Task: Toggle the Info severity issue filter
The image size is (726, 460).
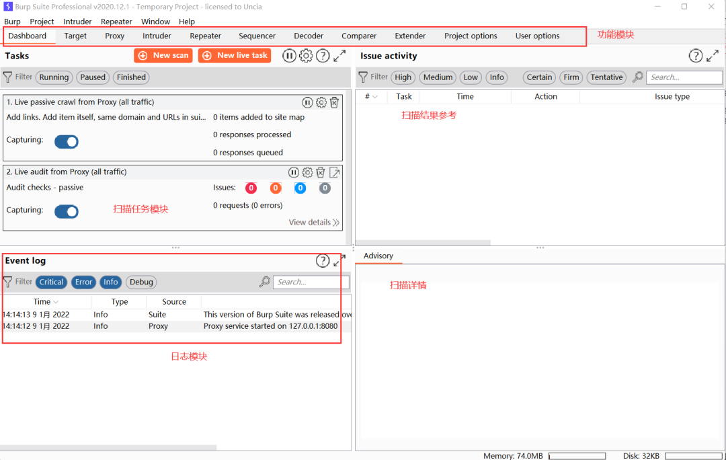Action: [496, 77]
